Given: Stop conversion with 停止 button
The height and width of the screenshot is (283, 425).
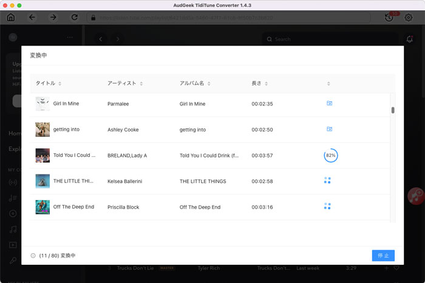Looking at the screenshot, I should (x=383, y=255).
